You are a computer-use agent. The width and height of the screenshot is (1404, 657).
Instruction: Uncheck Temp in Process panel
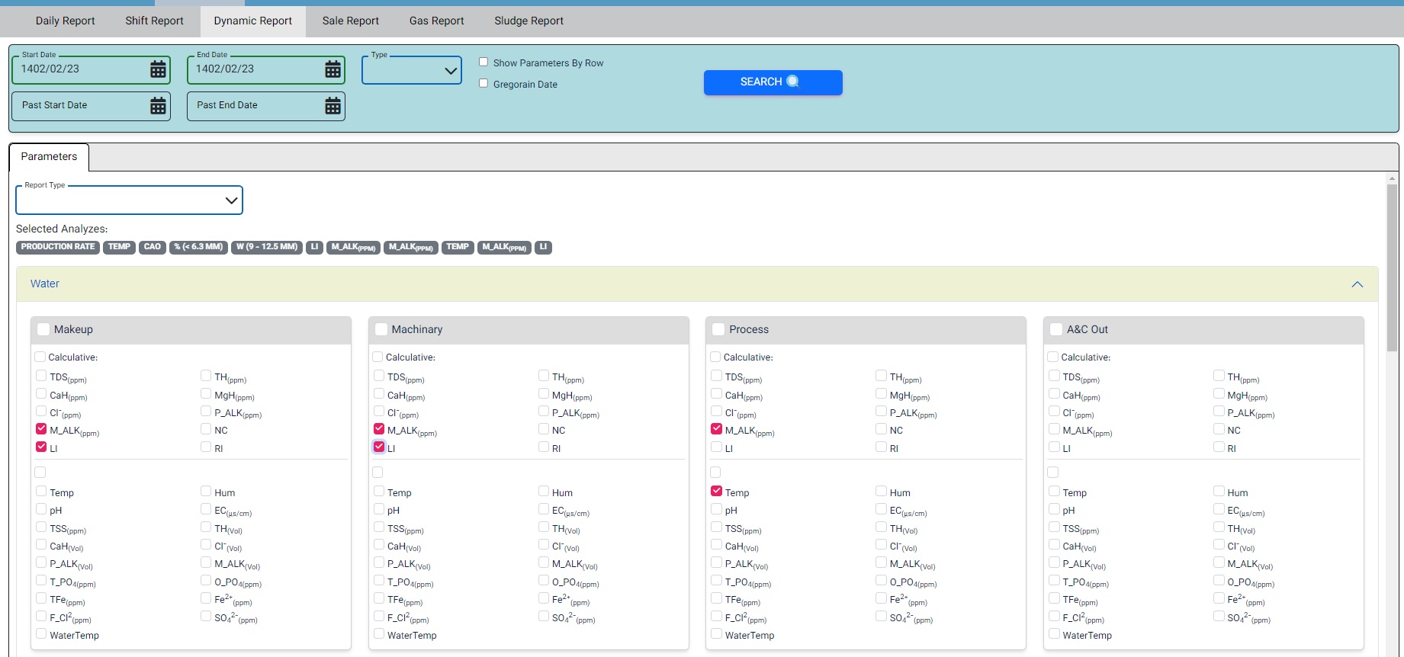pos(716,491)
